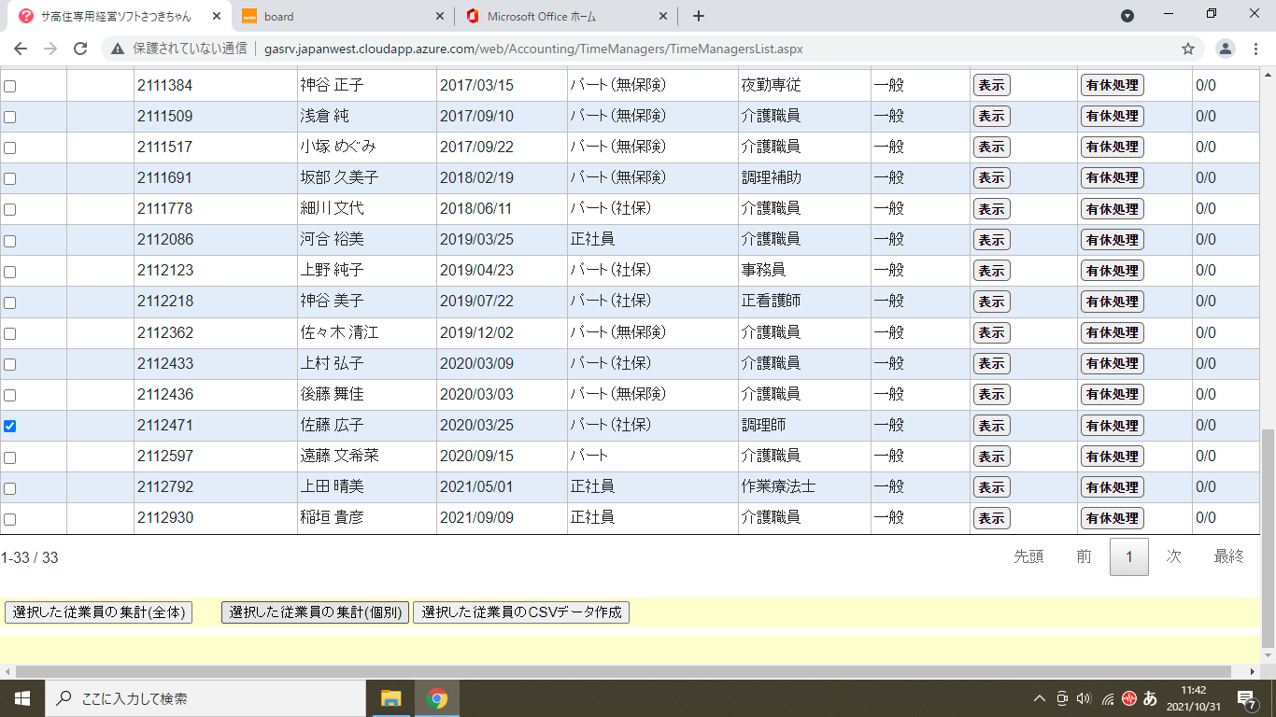This screenshot has width=1276, height=717.
Task: Check the checkbox for employee 2111384
Action: [10, 86]
